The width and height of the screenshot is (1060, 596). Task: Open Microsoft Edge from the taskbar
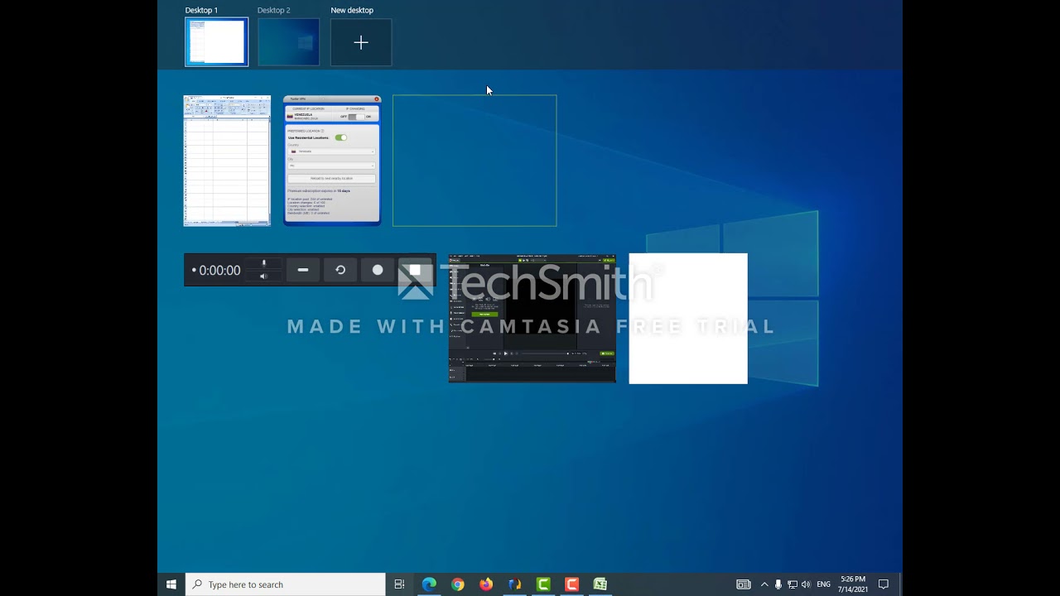click(429, 584)
